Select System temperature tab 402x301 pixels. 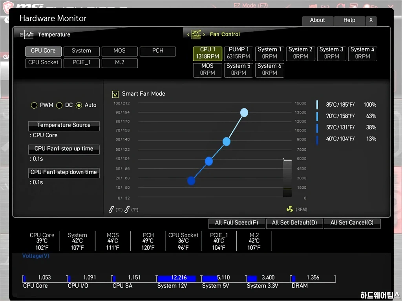point(81,51)
